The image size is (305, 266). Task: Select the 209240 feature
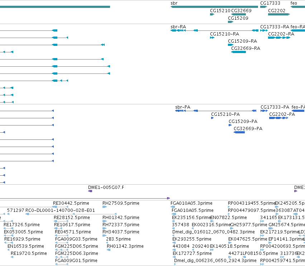point(193,250)
